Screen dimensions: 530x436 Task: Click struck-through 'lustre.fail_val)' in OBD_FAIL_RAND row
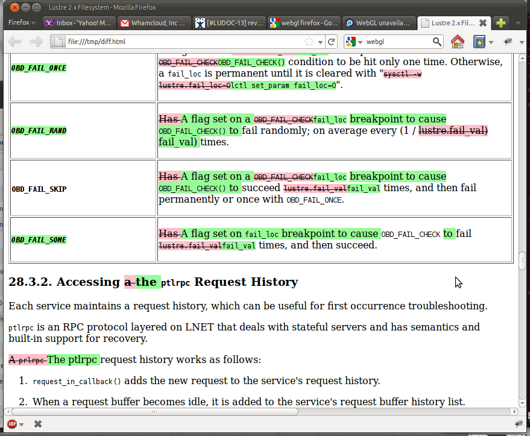(x=453, y=130)
